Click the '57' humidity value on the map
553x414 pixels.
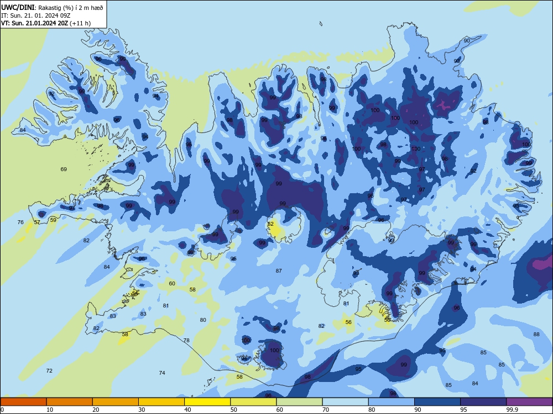point(37,222)
